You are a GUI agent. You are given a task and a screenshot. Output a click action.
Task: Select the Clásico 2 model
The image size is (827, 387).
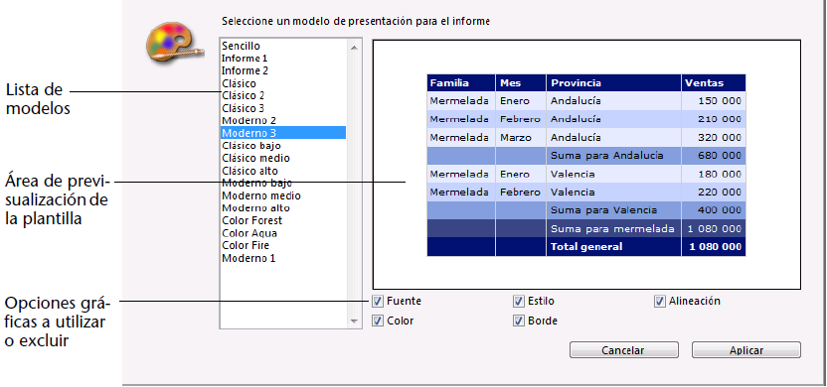tap(244, 96)
